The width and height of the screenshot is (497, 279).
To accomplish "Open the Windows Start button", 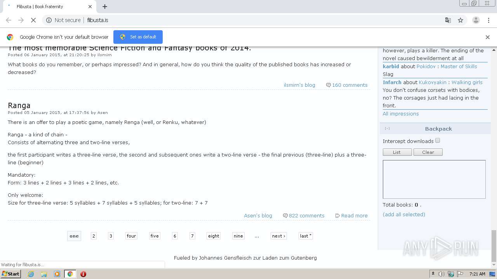I will pyautogui.click(x=11, y=274).
